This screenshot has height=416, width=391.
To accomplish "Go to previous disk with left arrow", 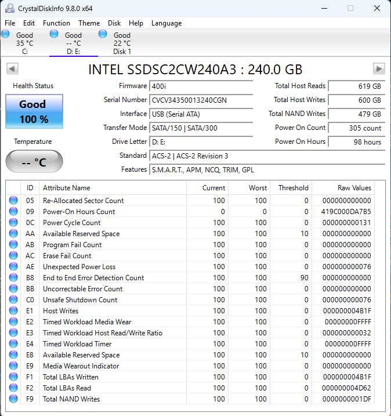I will 12,69.
